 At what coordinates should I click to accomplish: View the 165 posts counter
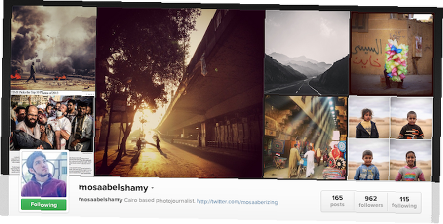pyautogui.click(x=338, y=201)
